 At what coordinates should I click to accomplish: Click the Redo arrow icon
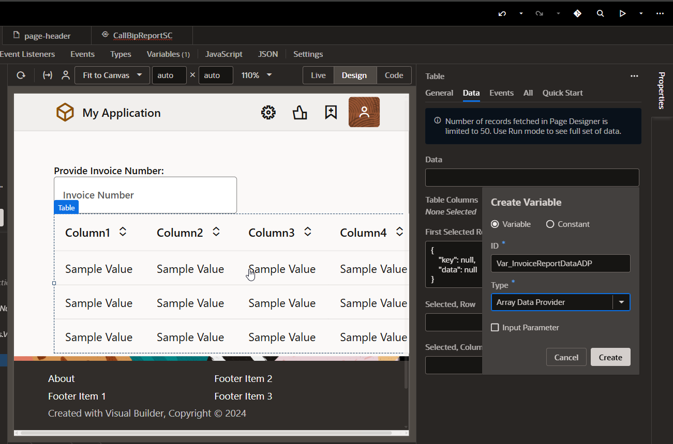click(539, 13)
